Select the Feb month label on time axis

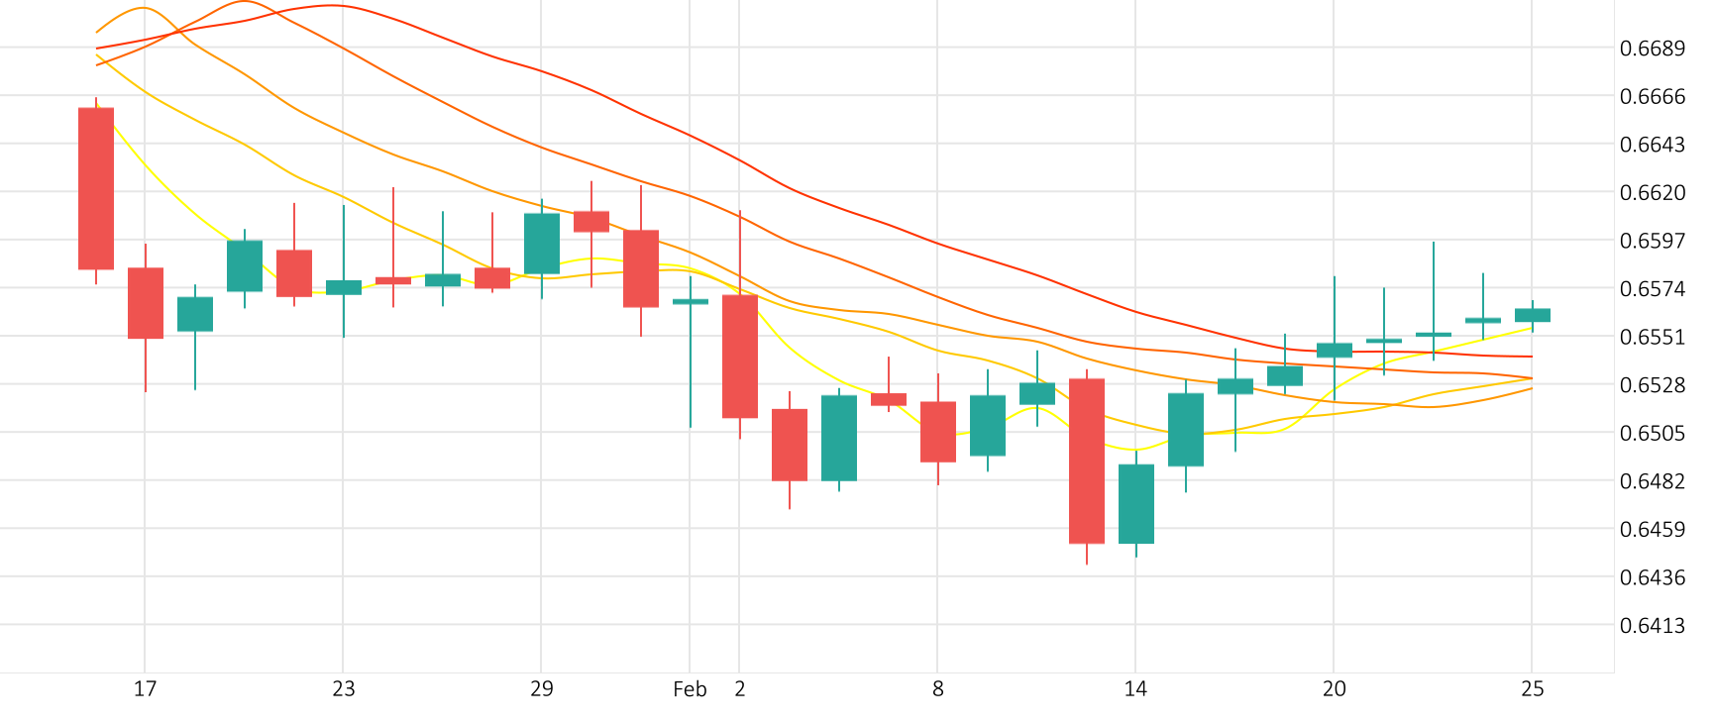click(690, 688)
